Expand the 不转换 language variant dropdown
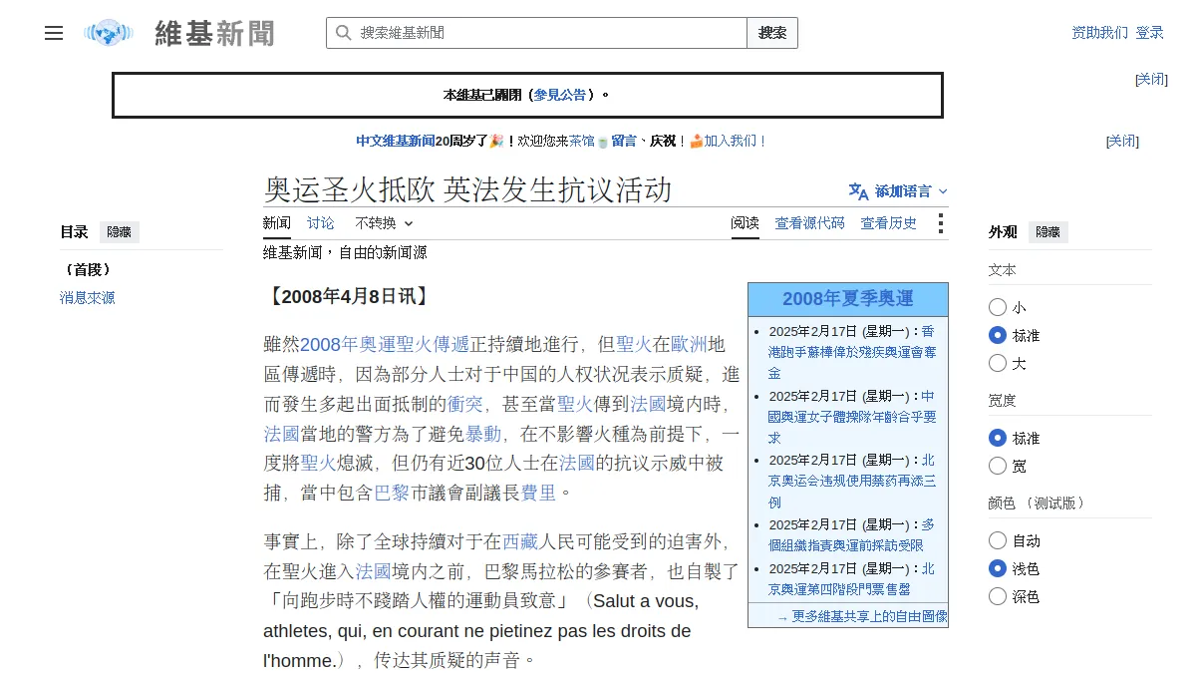Viewport: 1196px width, 673px height. 384,223
